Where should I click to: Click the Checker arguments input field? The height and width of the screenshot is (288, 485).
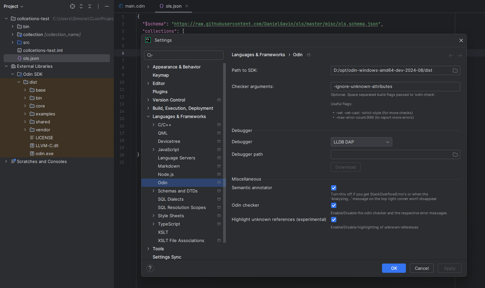[x=395, y=87]
